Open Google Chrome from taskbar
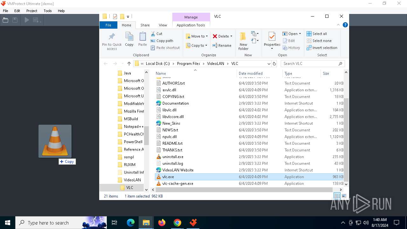 coord(177,223)
